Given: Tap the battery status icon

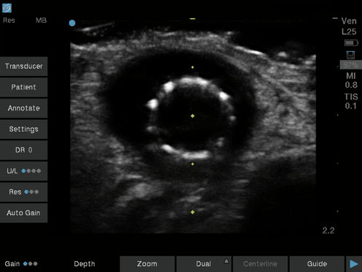Looking at the screenshot, I should [x=351, y=43].
